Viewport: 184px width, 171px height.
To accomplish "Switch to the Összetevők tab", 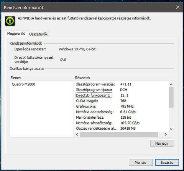I will 38,34.
